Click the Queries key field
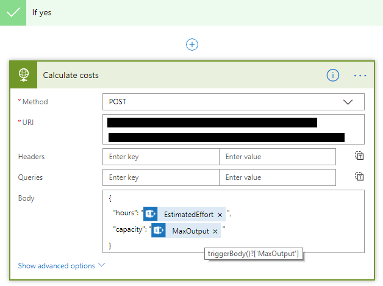 tap(161, 177)
